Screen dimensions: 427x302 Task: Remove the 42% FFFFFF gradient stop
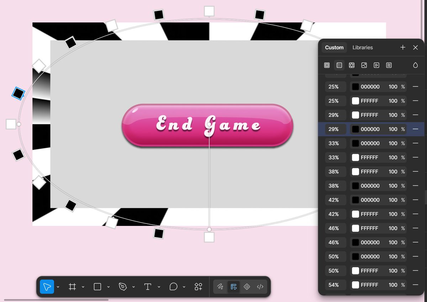[x=415, y=214]
